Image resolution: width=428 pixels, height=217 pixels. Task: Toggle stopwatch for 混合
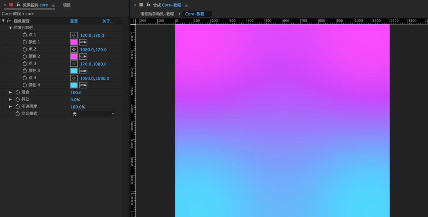(x=18, y=92)
